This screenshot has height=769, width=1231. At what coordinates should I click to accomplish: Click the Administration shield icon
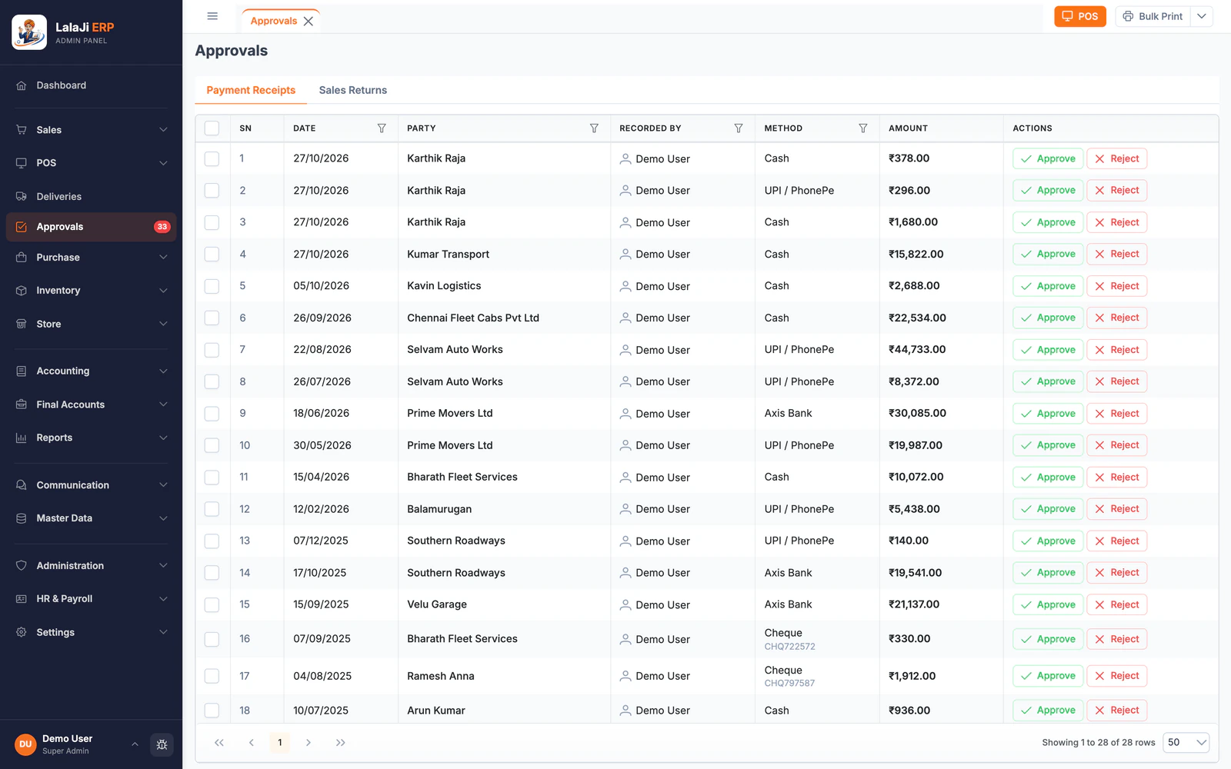(x=22, y=565)
